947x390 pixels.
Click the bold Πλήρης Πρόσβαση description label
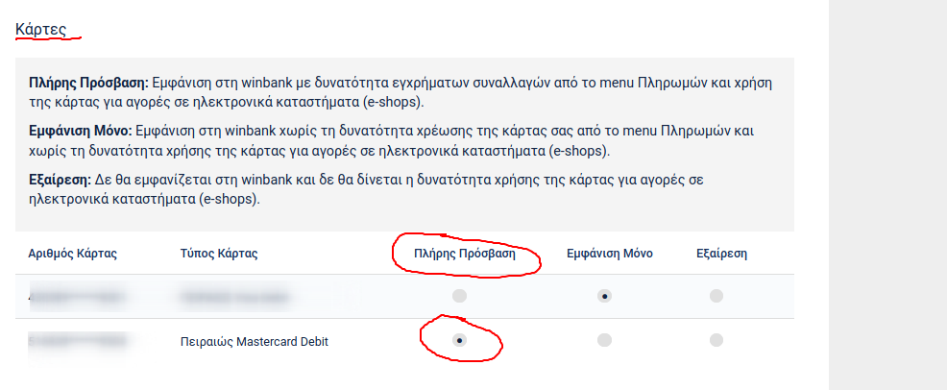[x=88, y=84]
